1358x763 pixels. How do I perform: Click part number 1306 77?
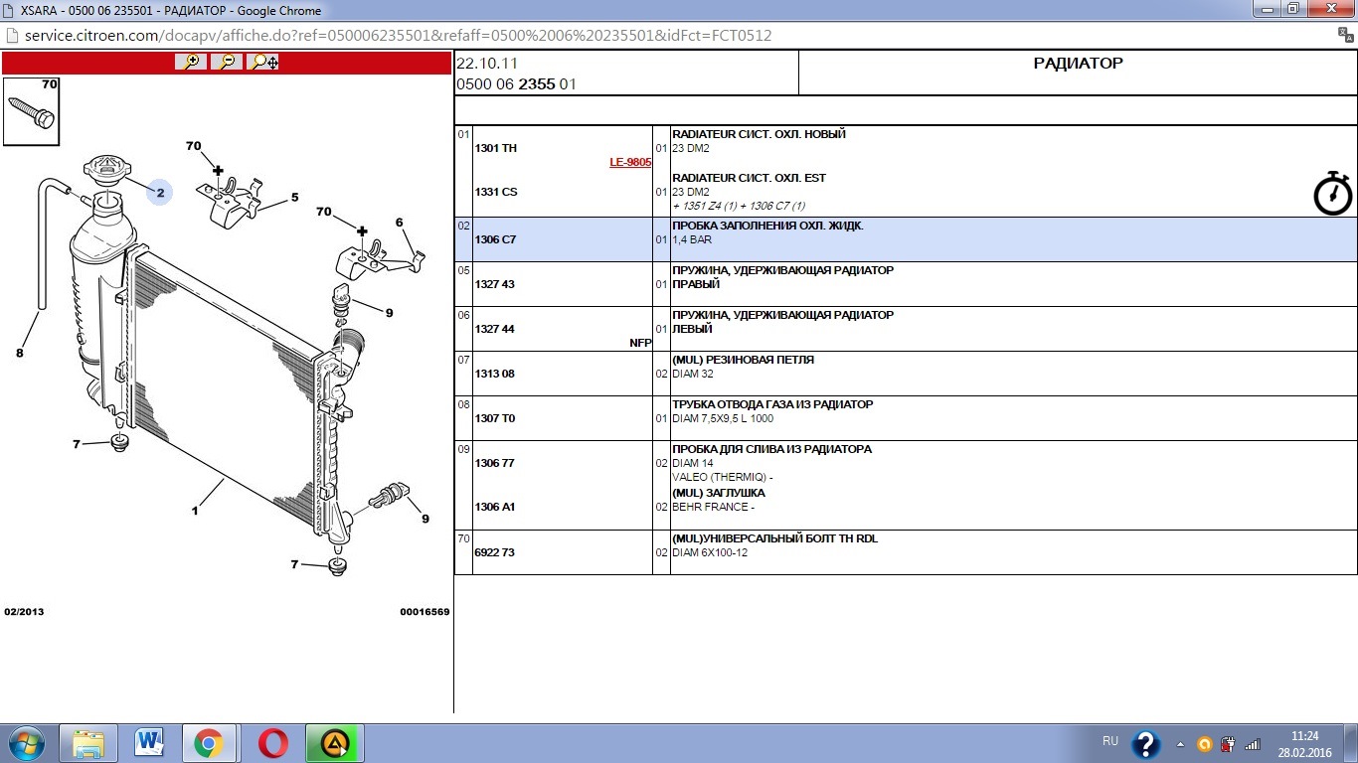pos(494,463)
